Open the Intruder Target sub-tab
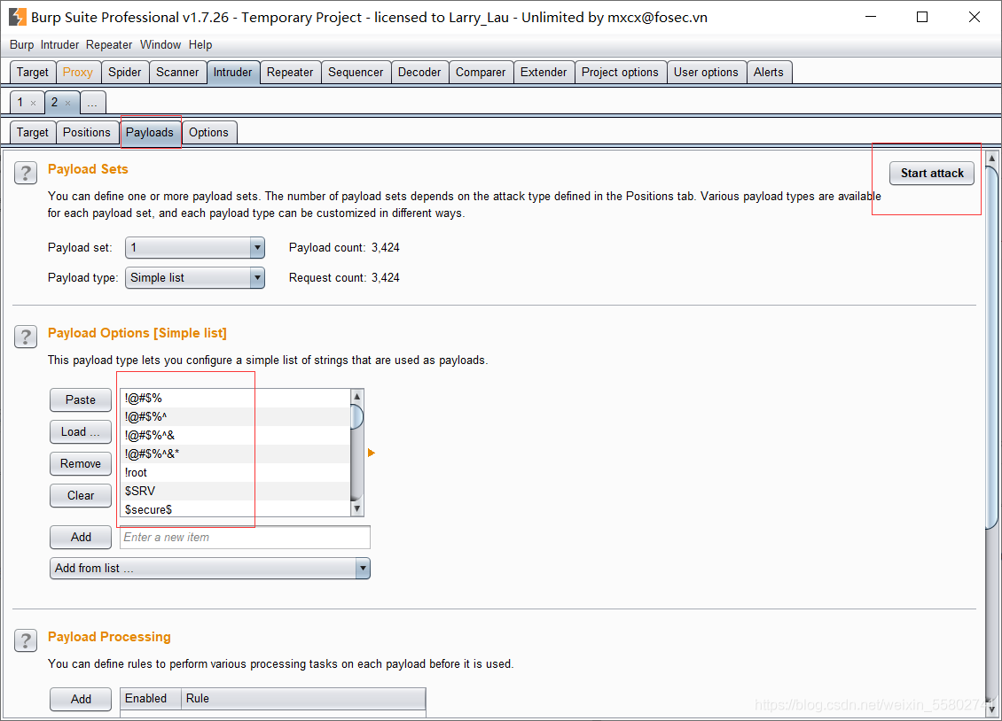 click(33, 132)
